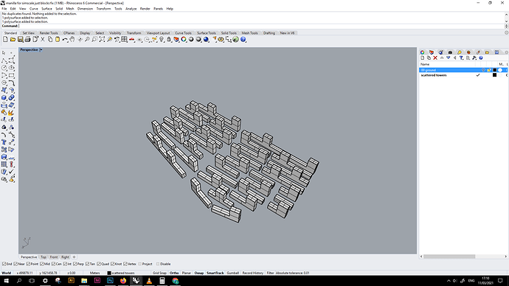Screen dimensions: 509x286
Task: Open the Perspective viewport title dropdown arrow
Action: pos(41,49)
